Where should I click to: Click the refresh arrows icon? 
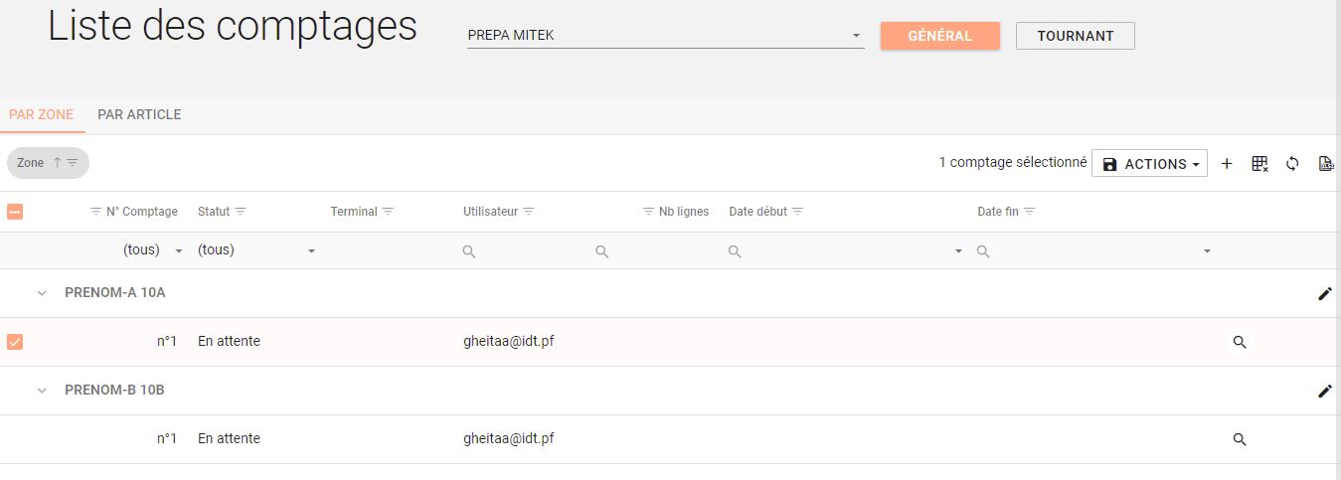1292,164
